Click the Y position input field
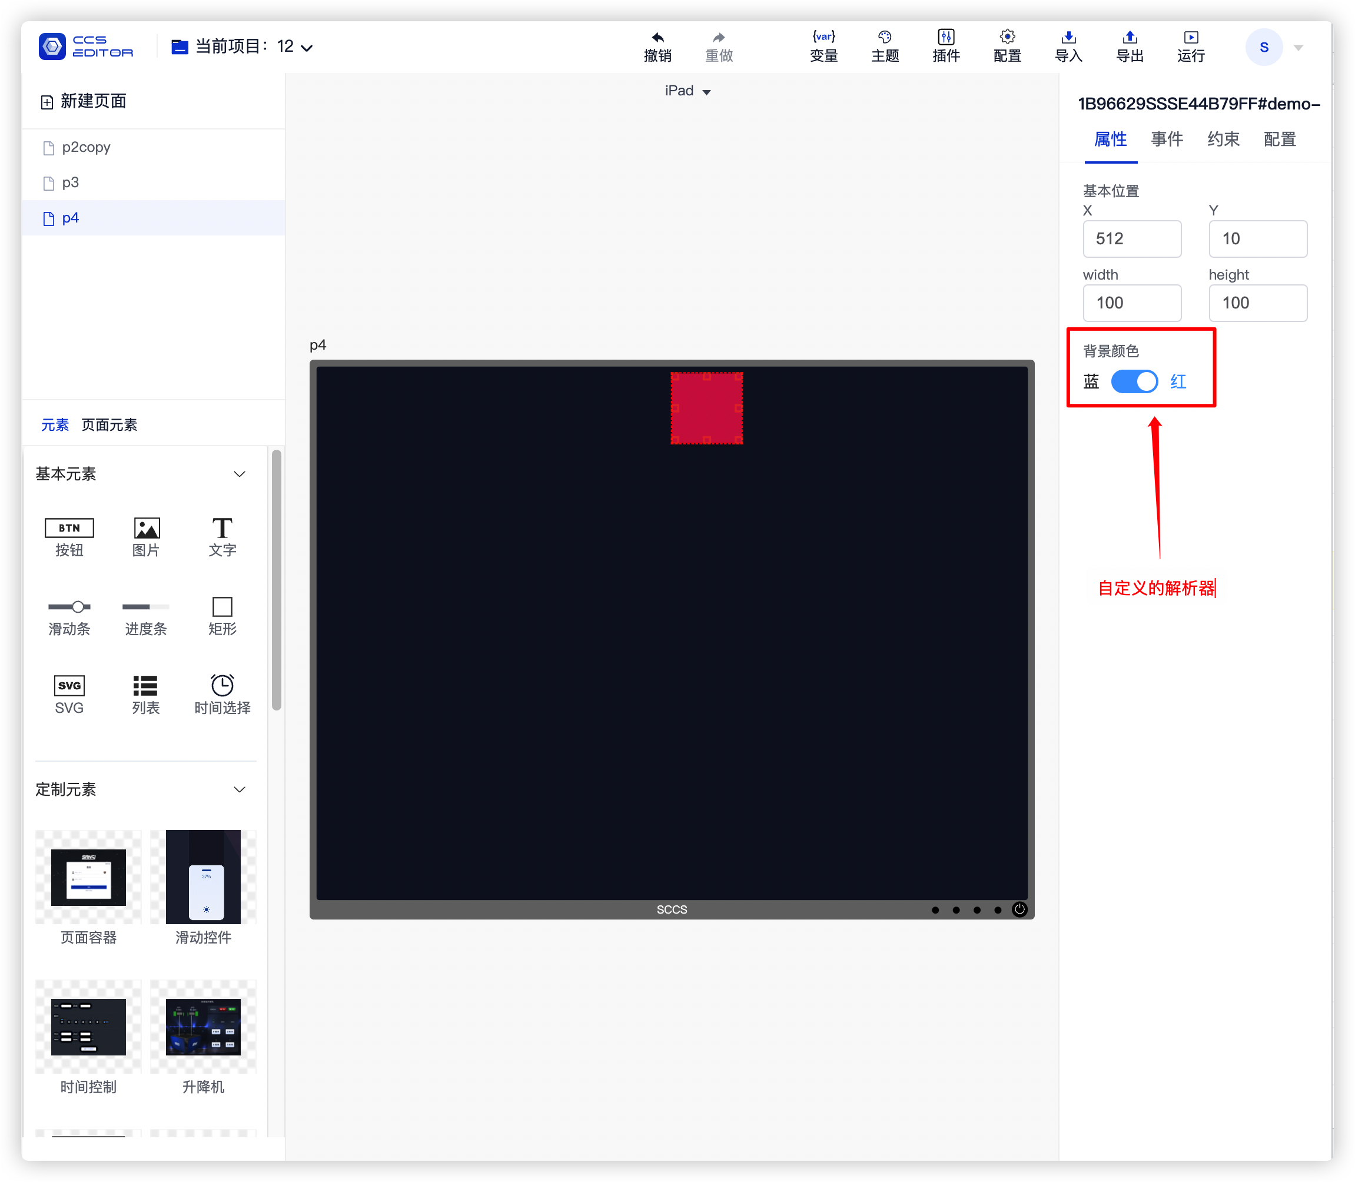The width and height of the screenshot is (1355, 1182). 1257,239
